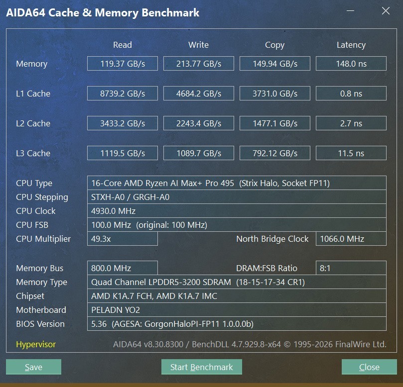Click the yellow Hypervisor label
This screenshot has height=387, width=403.
tap(36, 344)
